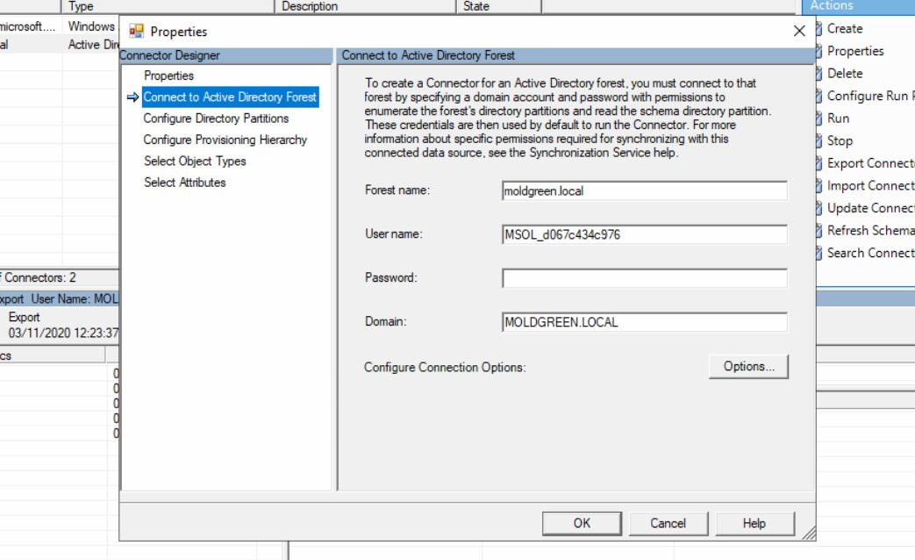Select Properties page in Connector Designer
Viewport: 915px width, 560px height.
[x=168, y=75]
